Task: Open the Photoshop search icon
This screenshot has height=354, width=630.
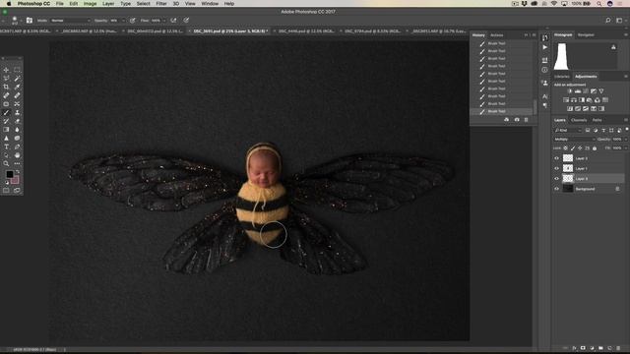Action: click(x=608, y=20)
